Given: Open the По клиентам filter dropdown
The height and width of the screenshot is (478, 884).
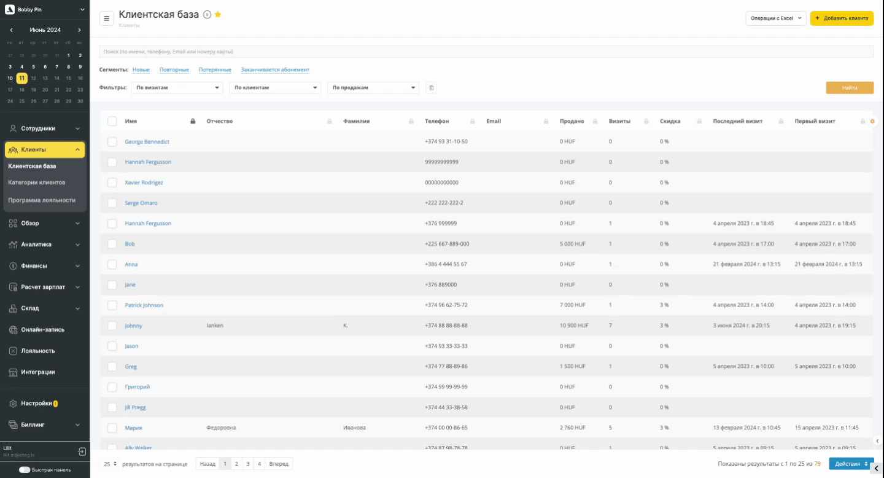Looking at the screenshot, I should 275,88.
